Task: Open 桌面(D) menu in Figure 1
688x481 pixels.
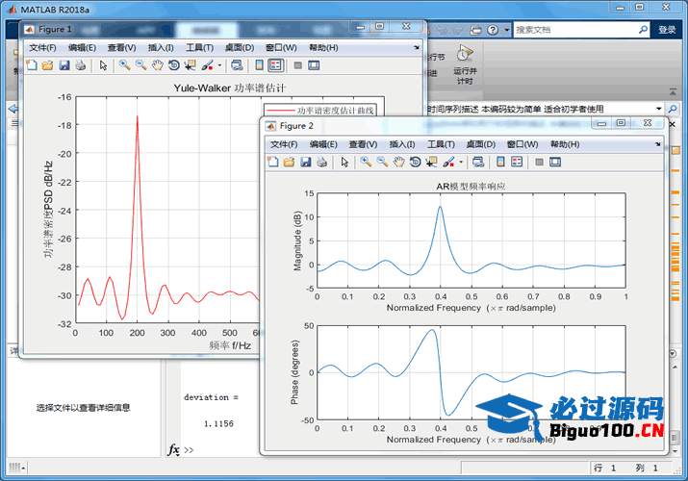Action: (x=240, y=48)
